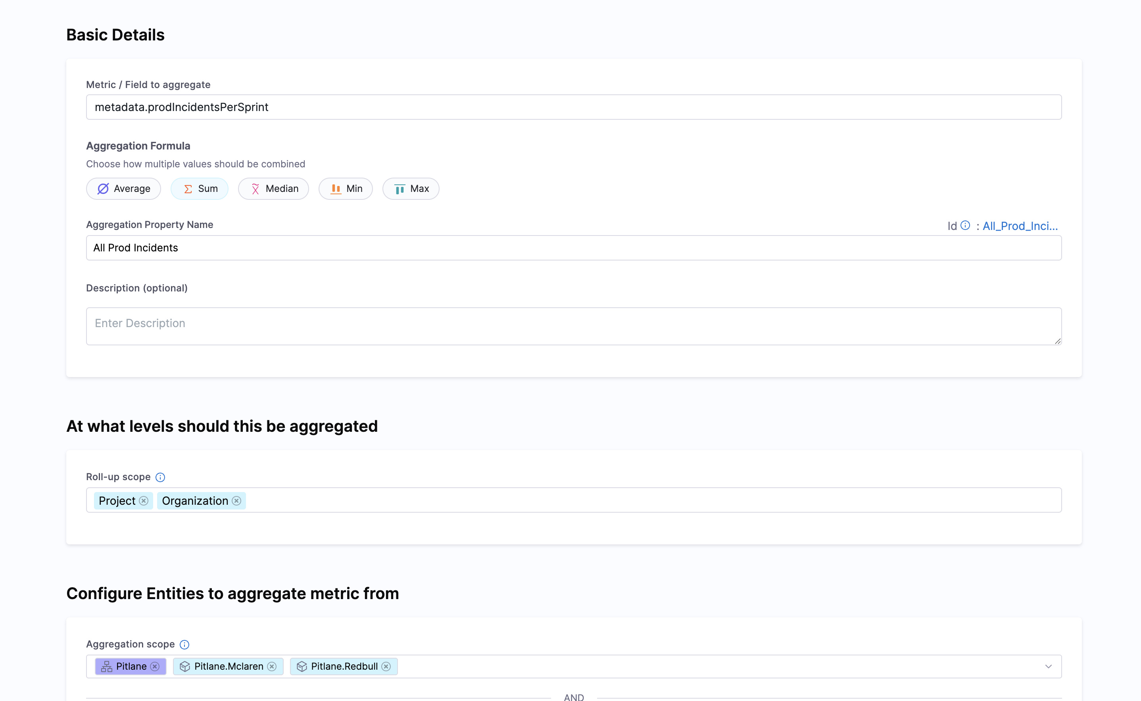This screenshot has width=1141, height=701.
Task: Choose the Sum aggregation option
Action: [x=200, y=189]
